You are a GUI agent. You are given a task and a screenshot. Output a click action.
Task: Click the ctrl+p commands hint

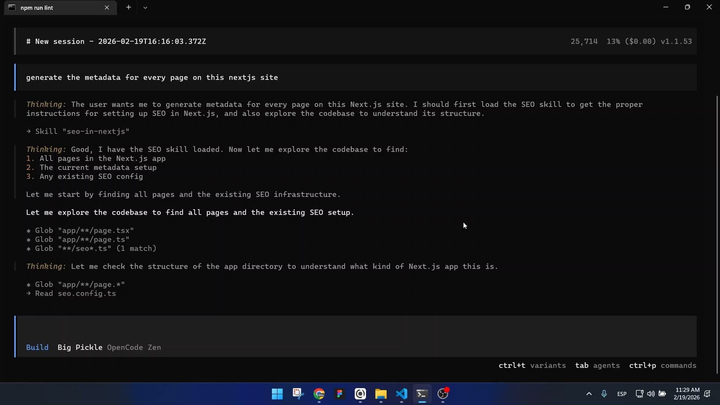[x=662, y=366]
